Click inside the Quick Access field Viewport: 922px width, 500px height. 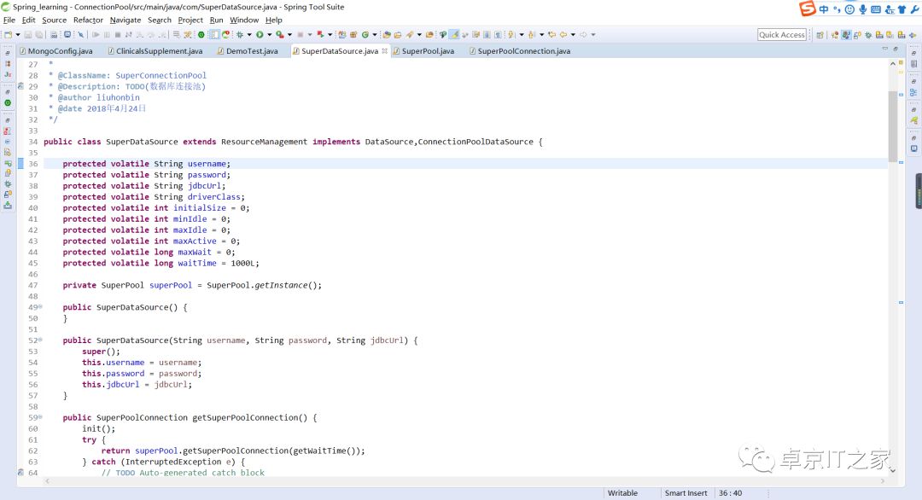click(x=781, y=35)
